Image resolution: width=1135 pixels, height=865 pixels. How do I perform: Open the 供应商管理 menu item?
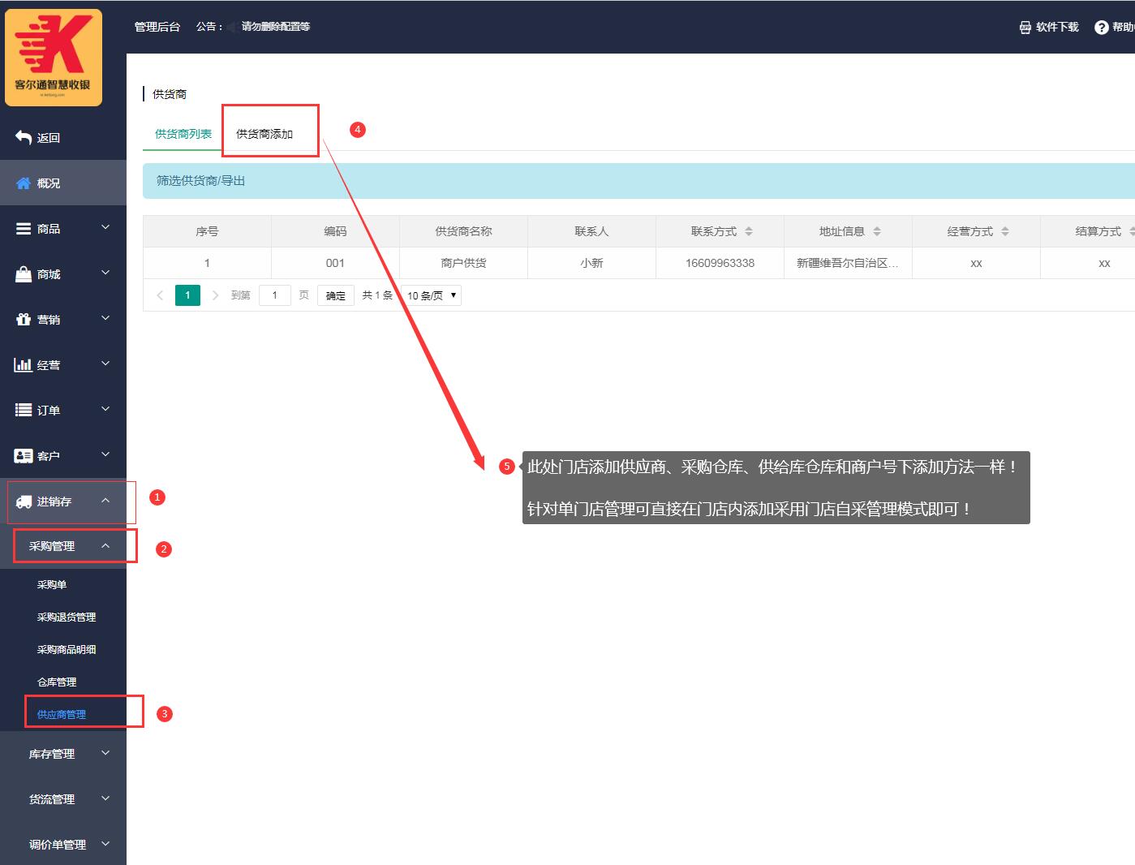click(x=63, y=714)
